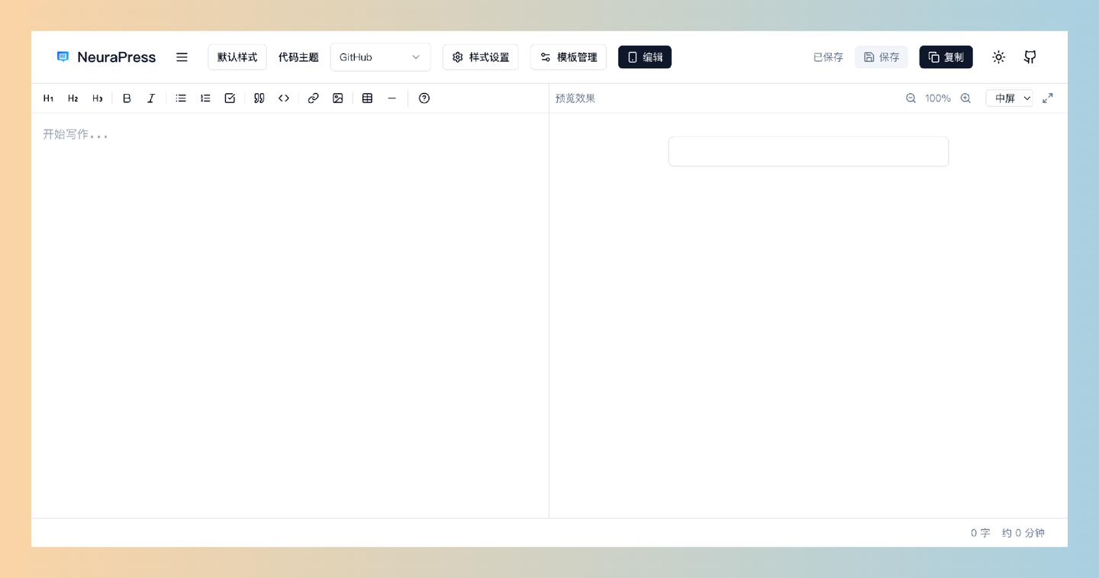Open 样式设置 style settings
The image size is (1099, 578).
click(481, 57)
